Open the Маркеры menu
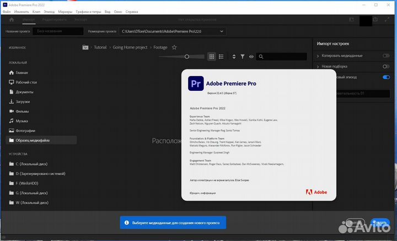397x241 pixels. click(65, 12)
